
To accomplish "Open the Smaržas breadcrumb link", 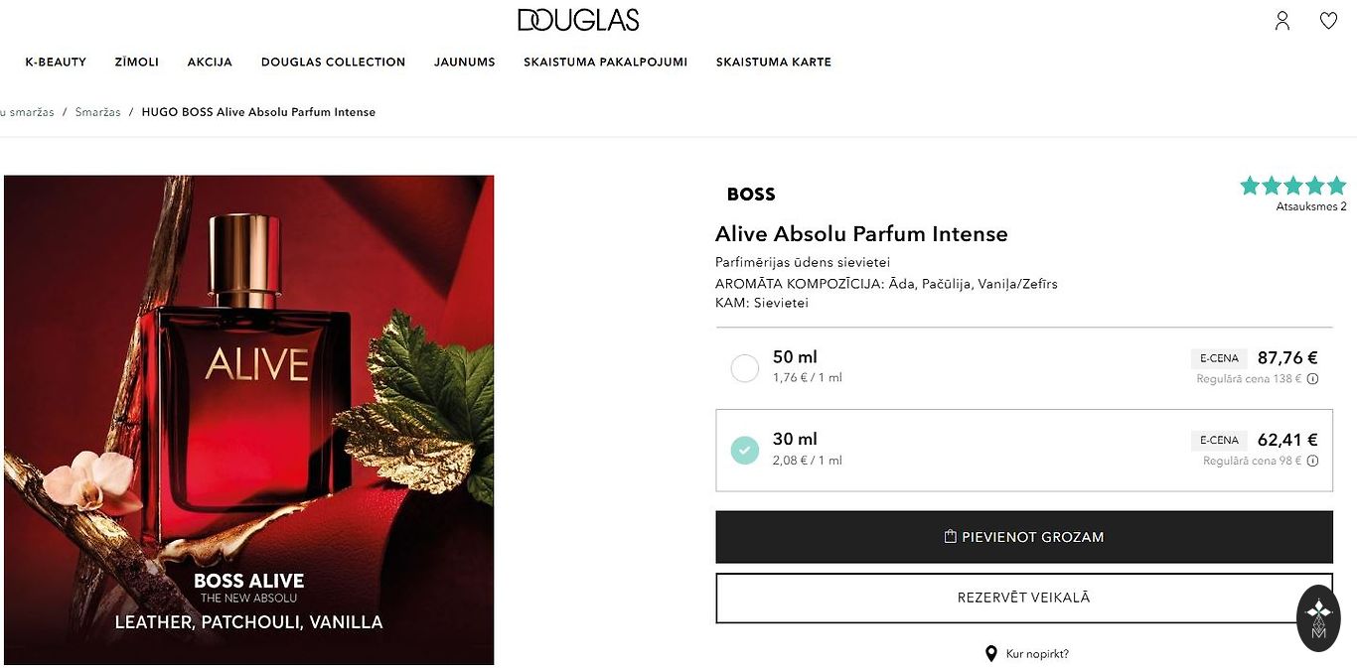I will click(x=97, y=112).
